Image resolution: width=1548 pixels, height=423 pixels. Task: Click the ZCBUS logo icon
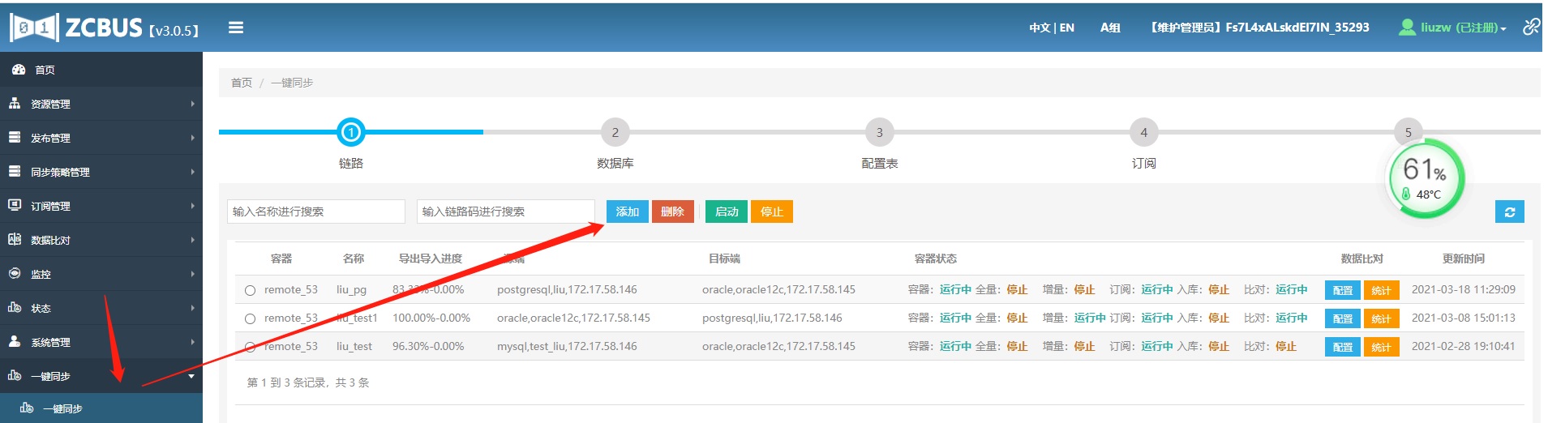click(33, 28)
